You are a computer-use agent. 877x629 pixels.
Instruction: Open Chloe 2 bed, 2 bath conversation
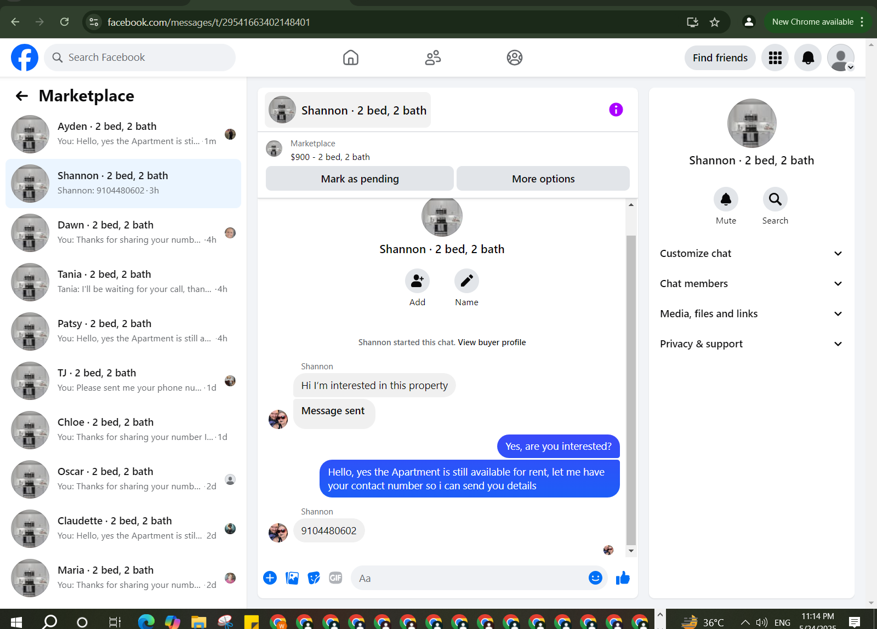[123, 430]
